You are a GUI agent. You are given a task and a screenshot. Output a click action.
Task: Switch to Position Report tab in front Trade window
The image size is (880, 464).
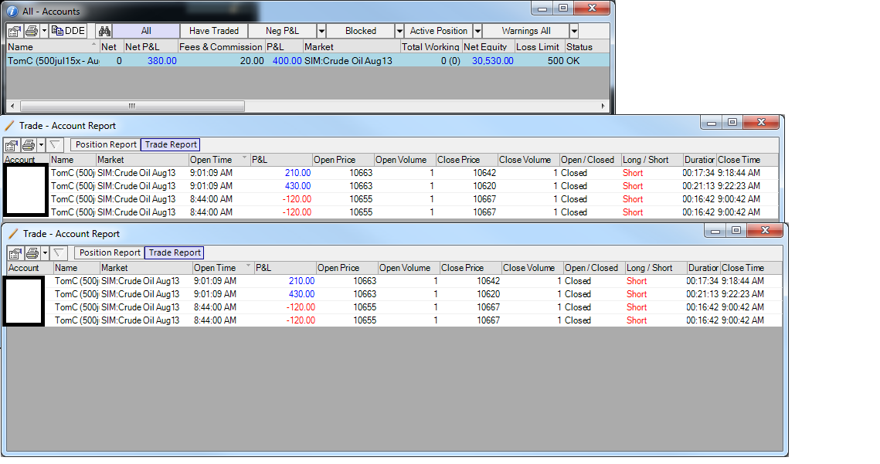tap(110, 253)
